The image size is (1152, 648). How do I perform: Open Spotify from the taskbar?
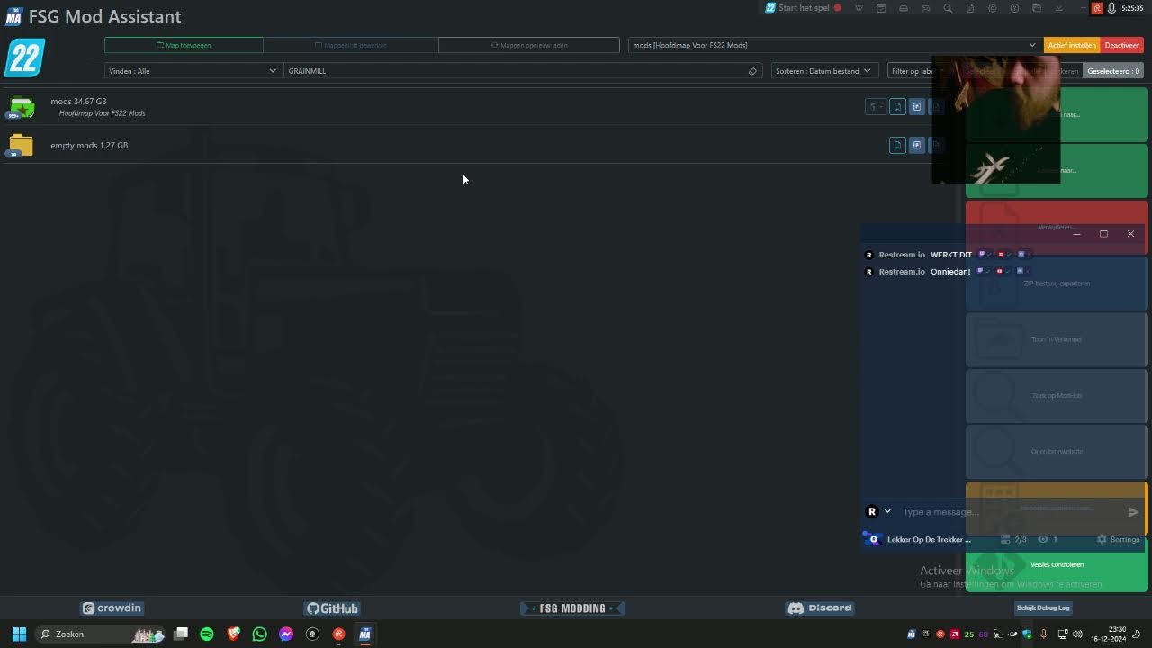[x=207, y=634]
